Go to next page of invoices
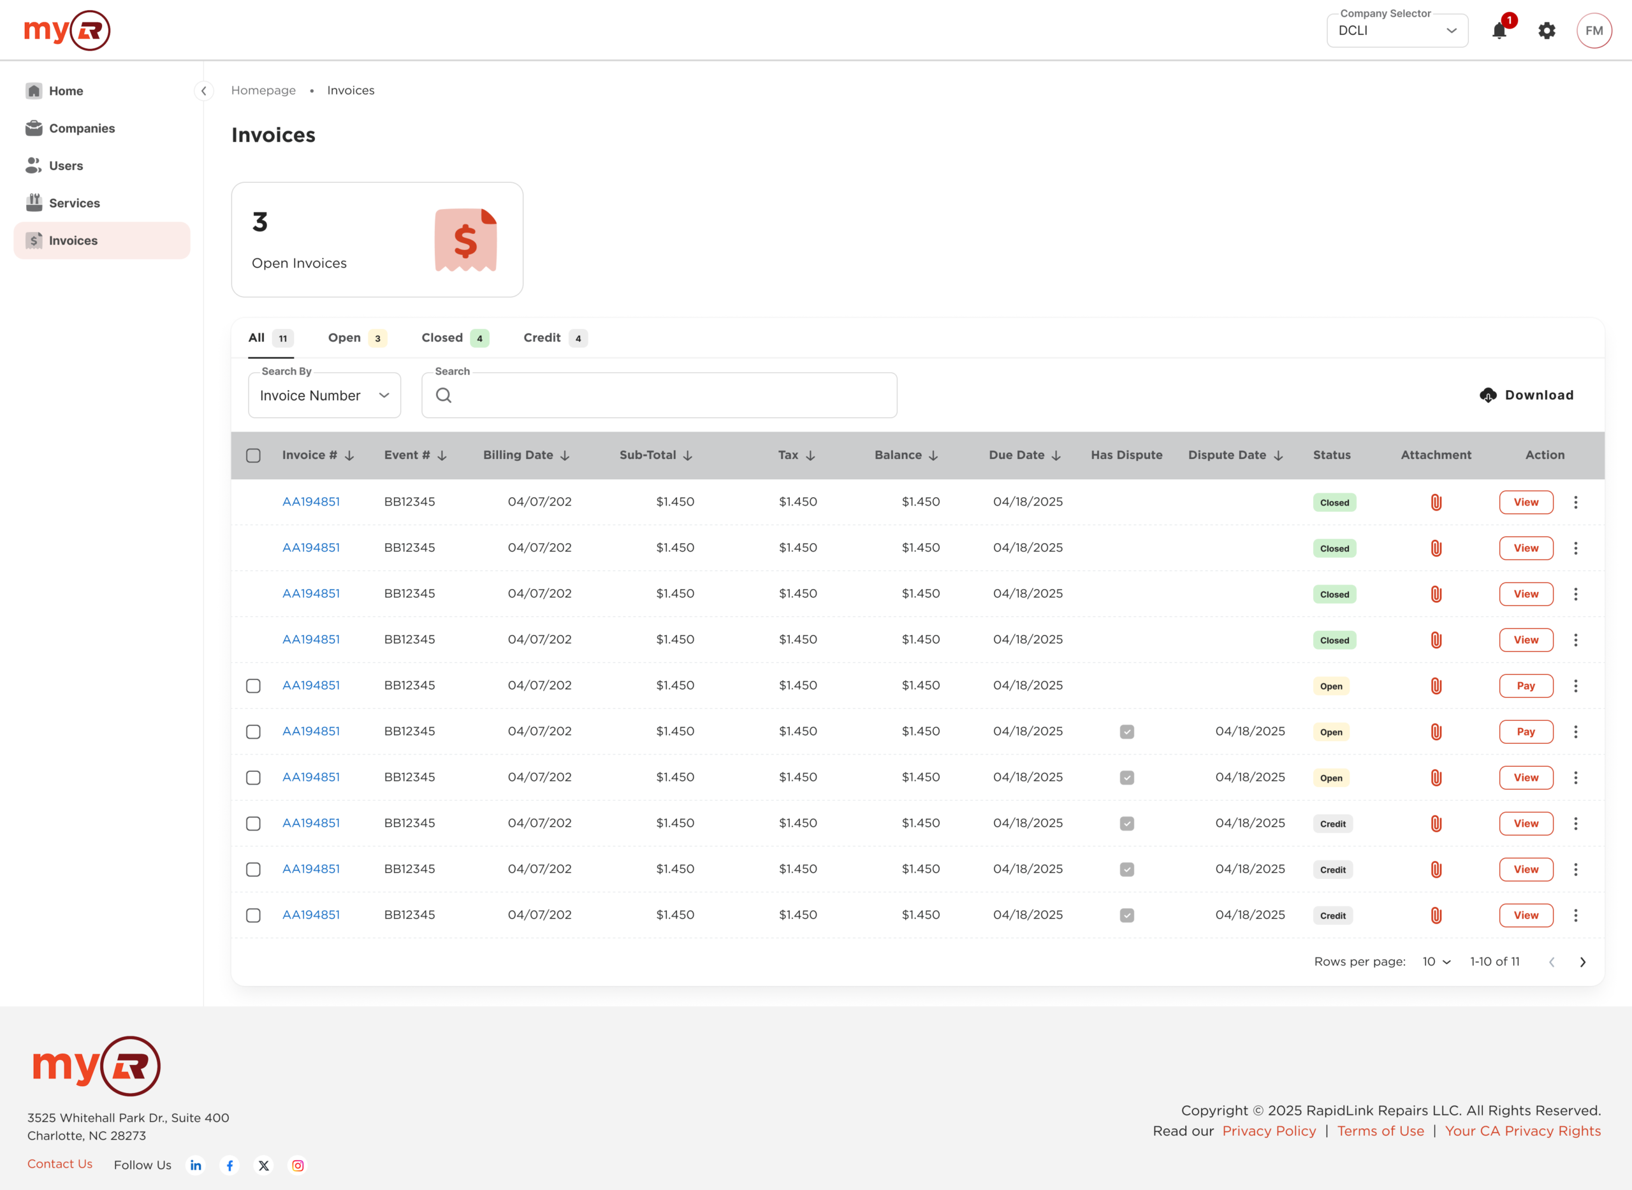 [1582, 962]
